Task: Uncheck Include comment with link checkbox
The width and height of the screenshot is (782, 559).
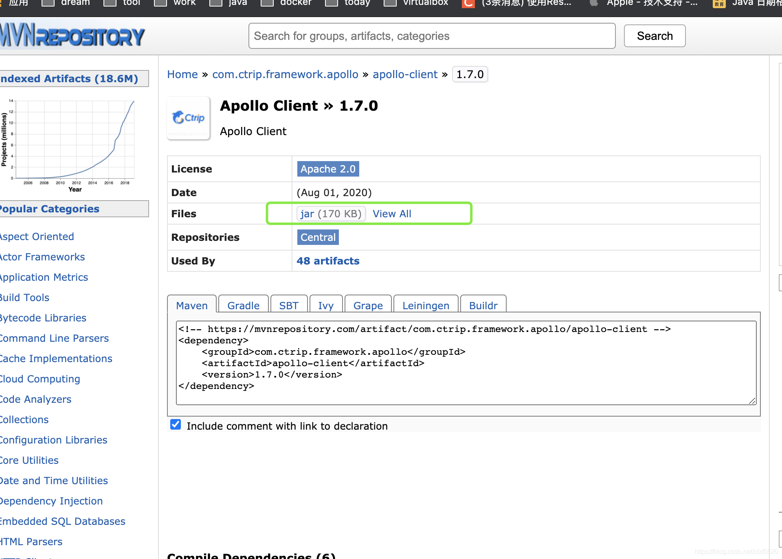Action: (x=176, y=425)
